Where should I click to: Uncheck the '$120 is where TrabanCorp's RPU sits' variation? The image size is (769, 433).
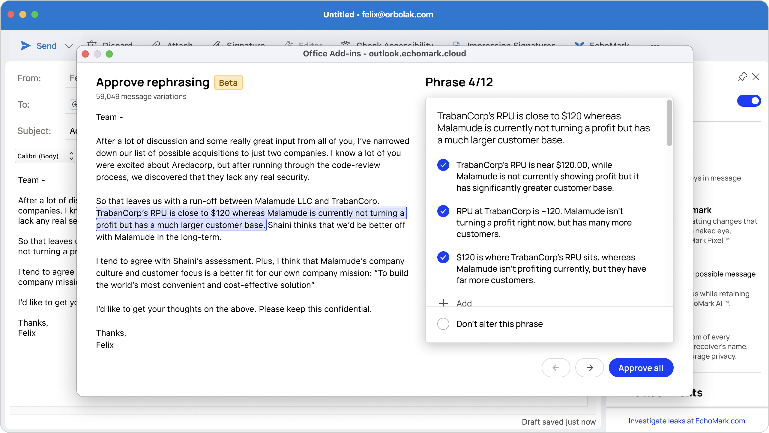pyautogui.click(x=443, y=257)
